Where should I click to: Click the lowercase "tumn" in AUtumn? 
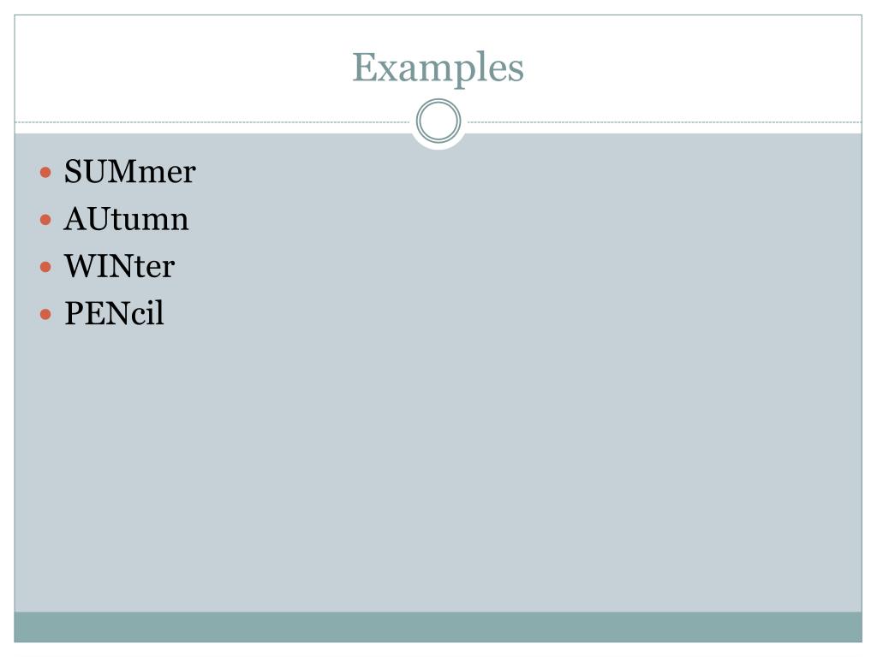point(152,220)
